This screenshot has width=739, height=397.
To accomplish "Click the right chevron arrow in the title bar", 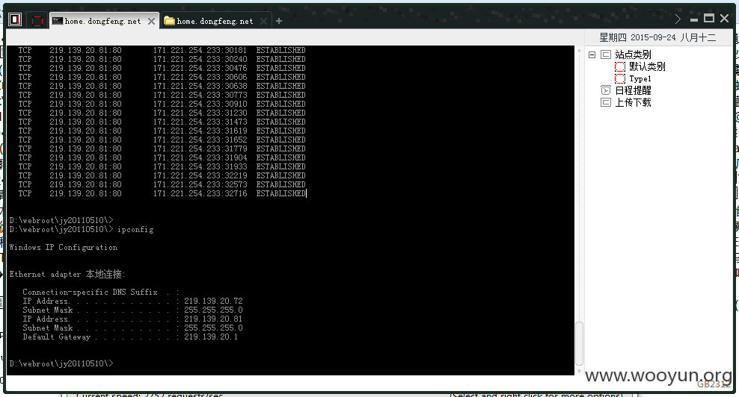I will click(x=678, y=19).
